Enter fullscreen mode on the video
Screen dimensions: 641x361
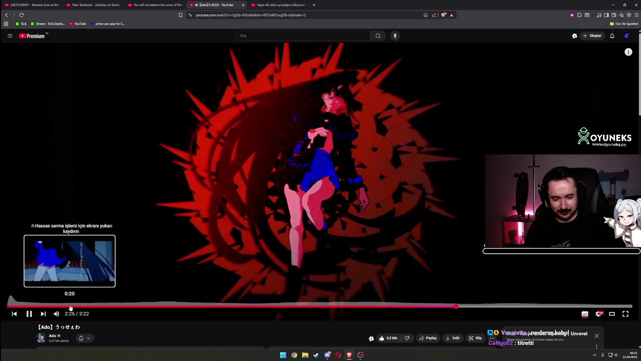point(625,314)
